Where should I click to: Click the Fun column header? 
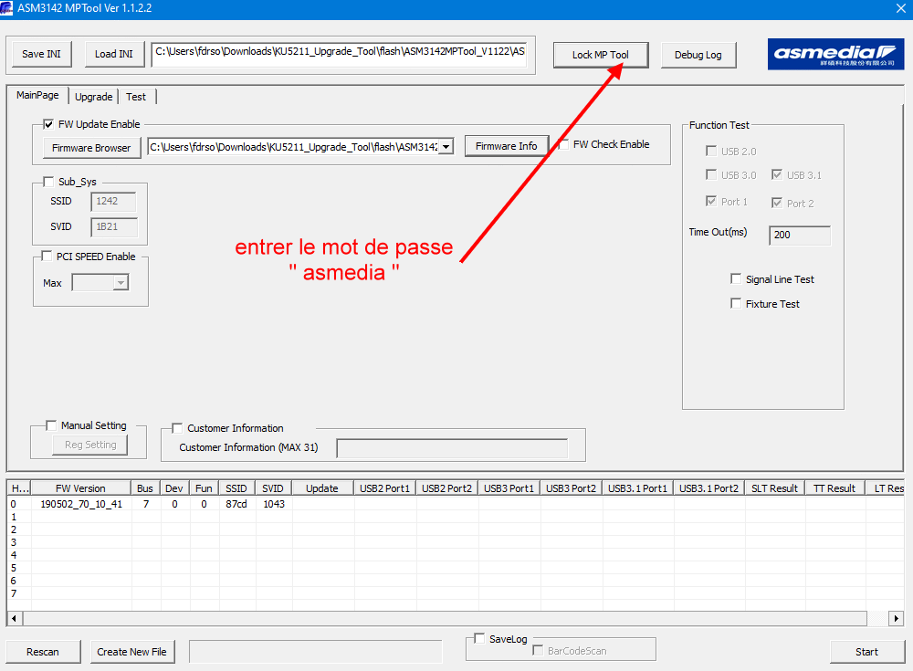[x=204, y=488]
